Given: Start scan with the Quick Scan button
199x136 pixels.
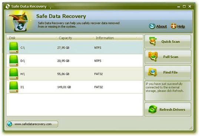Looking at the screenshot, I should (x=168, y=41).
